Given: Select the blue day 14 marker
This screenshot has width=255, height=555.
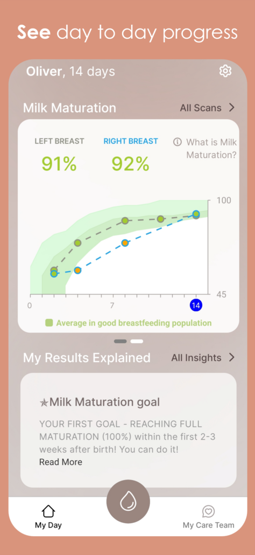Looking at the screenshot, I should 196,305.
